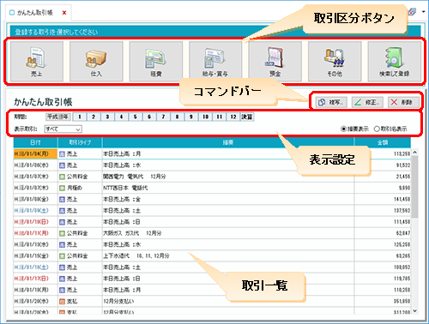429x324 pixels.
Task: Select the 摘要表示 radio button
Action: point(343,129)
